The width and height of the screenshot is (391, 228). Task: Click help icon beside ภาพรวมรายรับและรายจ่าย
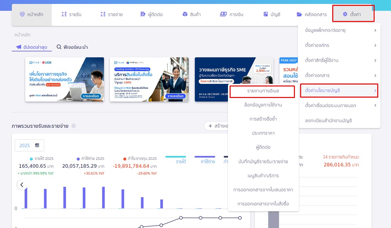73,126
